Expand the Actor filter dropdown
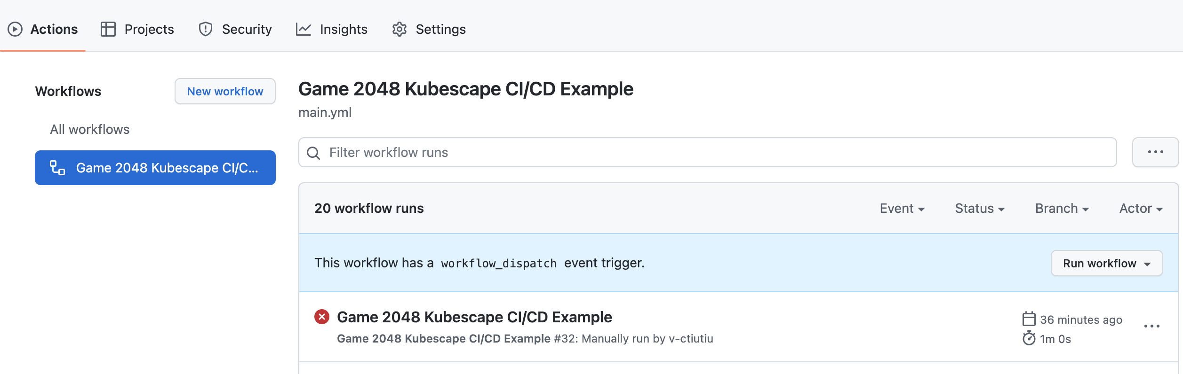 point(1141,208)
